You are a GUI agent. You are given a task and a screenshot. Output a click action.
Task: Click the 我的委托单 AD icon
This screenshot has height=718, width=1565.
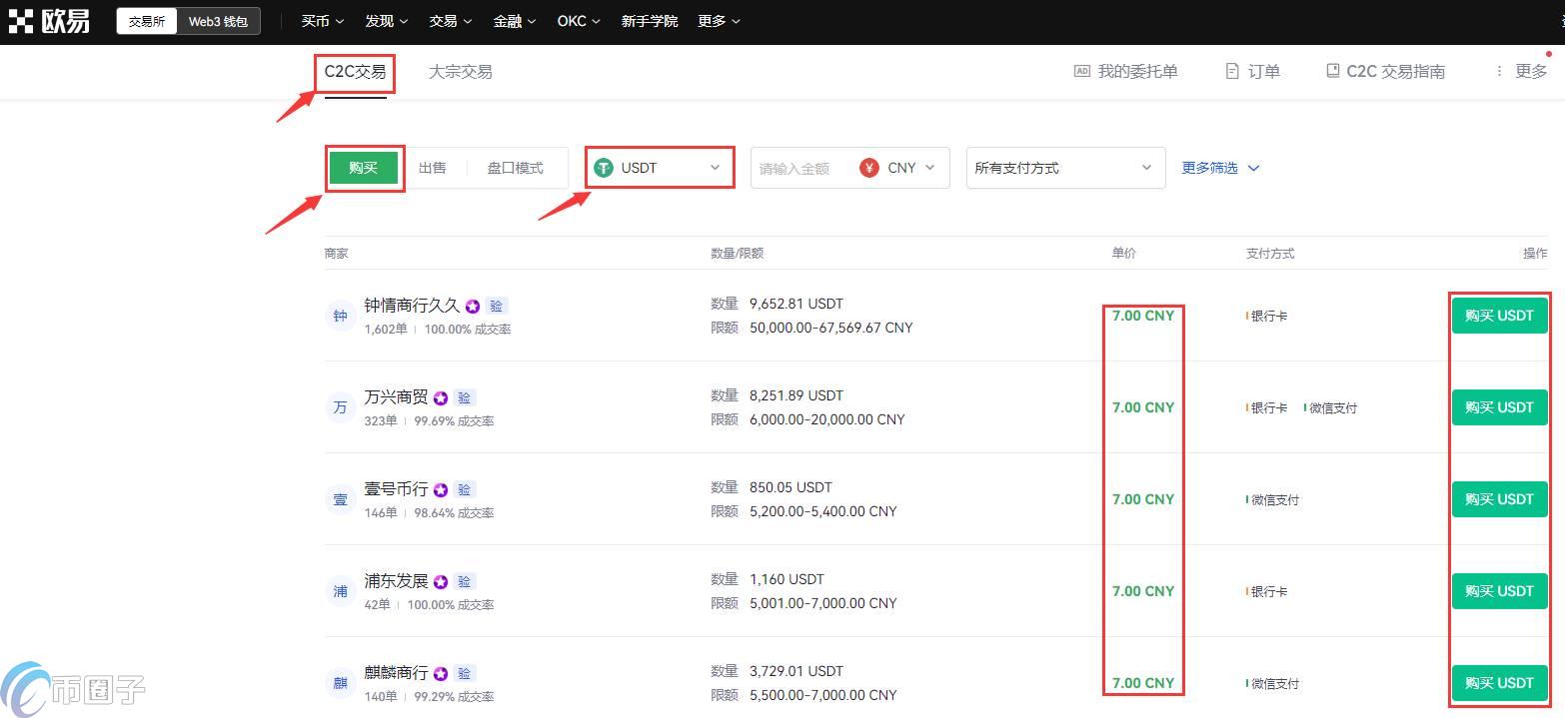point(1081,72)
